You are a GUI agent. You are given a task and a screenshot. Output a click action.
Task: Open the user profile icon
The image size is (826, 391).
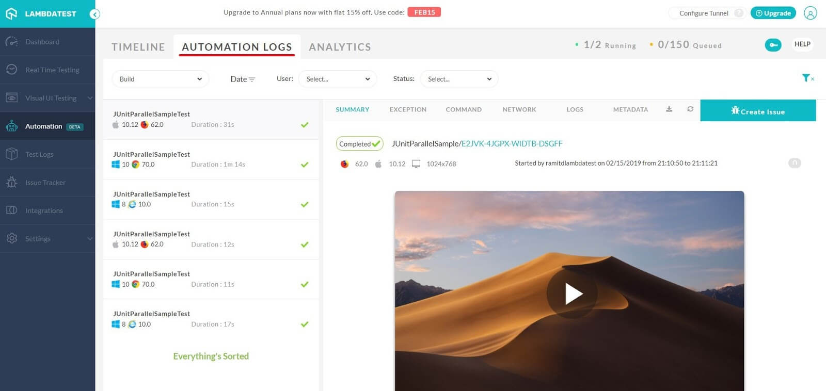[x=810, y=13]
